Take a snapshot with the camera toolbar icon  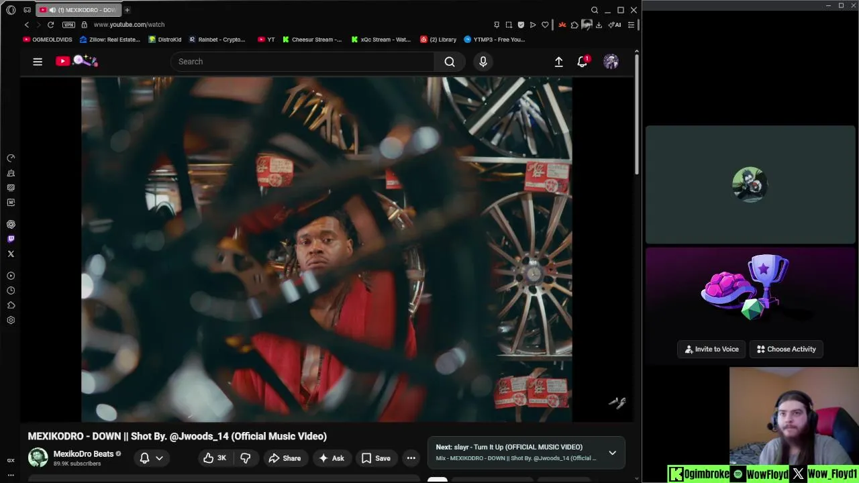pos(509,25)
